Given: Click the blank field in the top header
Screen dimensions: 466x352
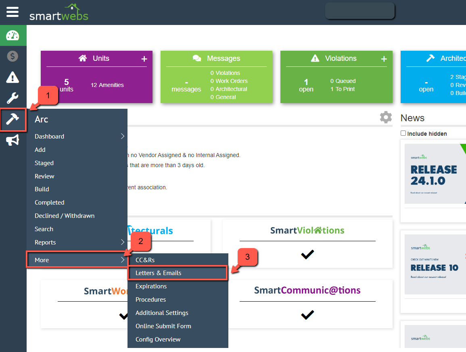Looking at the screenshot, I should pos(360,11).
